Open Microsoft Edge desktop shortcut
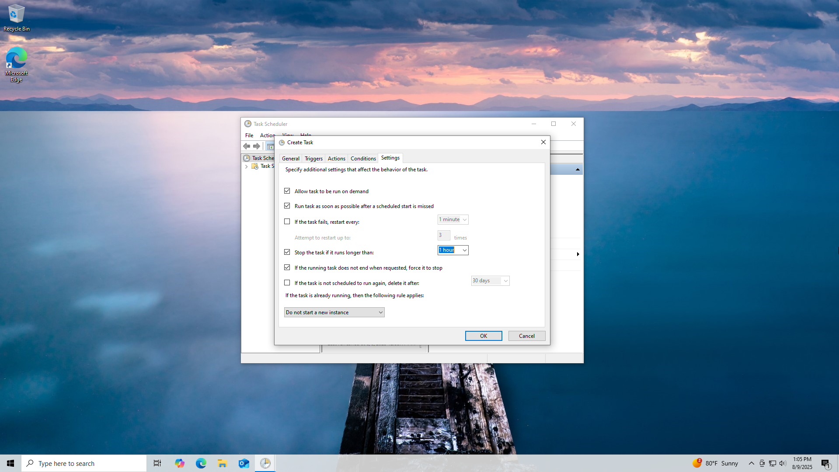839x472 pixels. pyautogui.click(x=16, y=65)
